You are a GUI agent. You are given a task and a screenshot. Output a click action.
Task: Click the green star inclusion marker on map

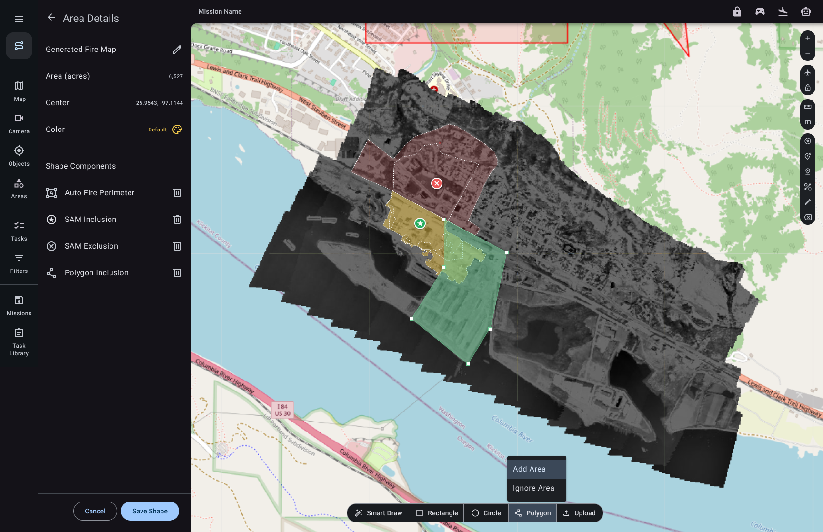(x=420, y=223)
